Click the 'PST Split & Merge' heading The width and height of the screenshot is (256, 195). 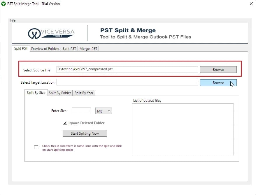128,30
